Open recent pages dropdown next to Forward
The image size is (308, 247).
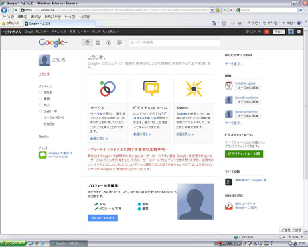coord(16,10)
